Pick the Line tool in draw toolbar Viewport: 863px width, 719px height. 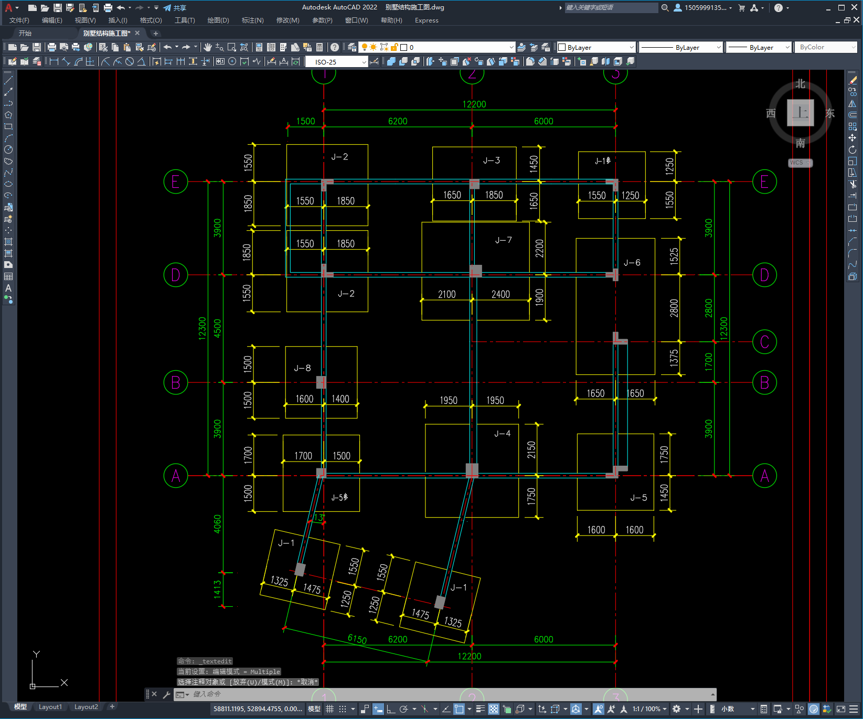click(x=8, y=80)
